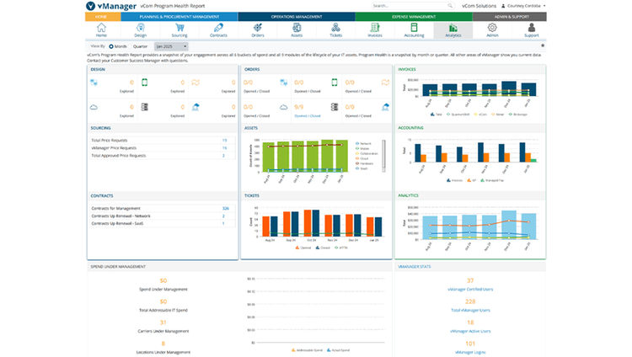Select the Quarter view radio button
This screenshot has width=632, height=357.
[x=131, y=46]
